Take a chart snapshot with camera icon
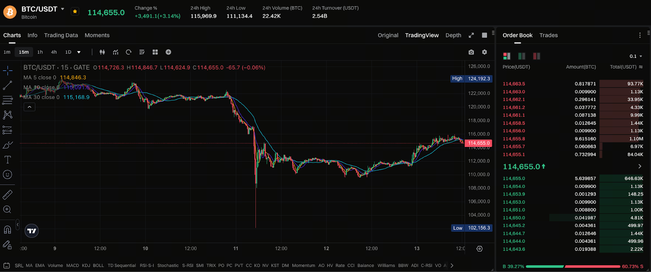Image resolution: width=651 pixels, height=272 pixels. tap(471, 52)
